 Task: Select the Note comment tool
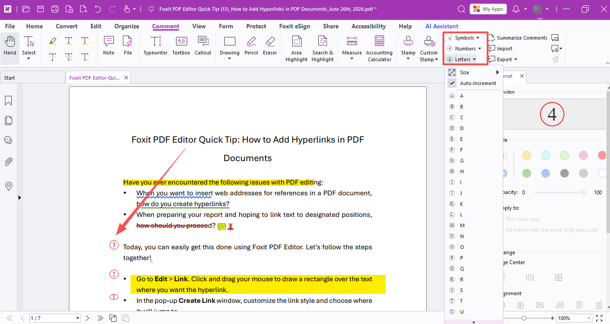point(108,45)
